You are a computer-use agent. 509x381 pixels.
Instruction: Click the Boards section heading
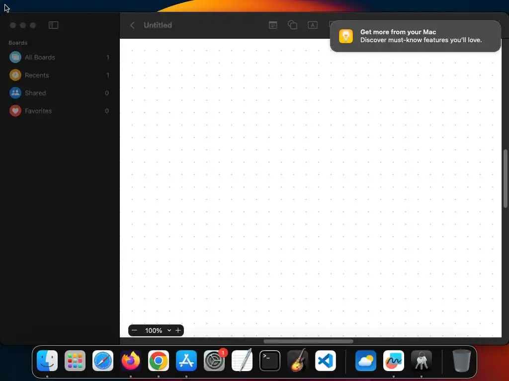pos(18,43)
